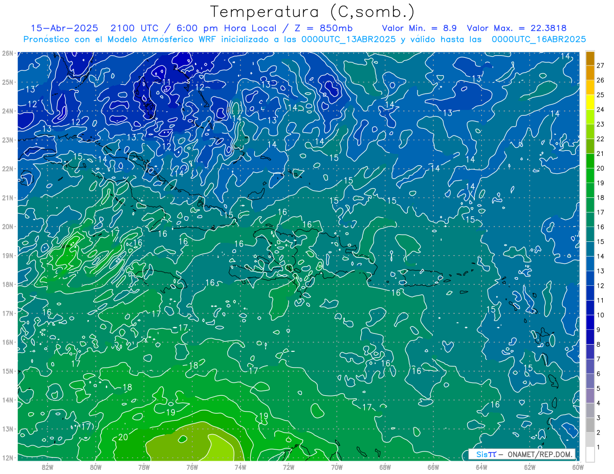Click the 66W longitude axis label
Viewport: 614px width, 474px height.
(433, 467)
